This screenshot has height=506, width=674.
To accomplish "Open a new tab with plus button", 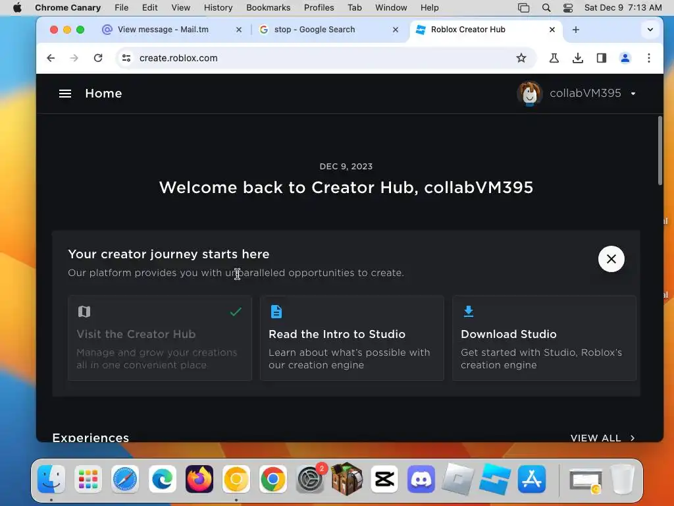I will point(575,30).
